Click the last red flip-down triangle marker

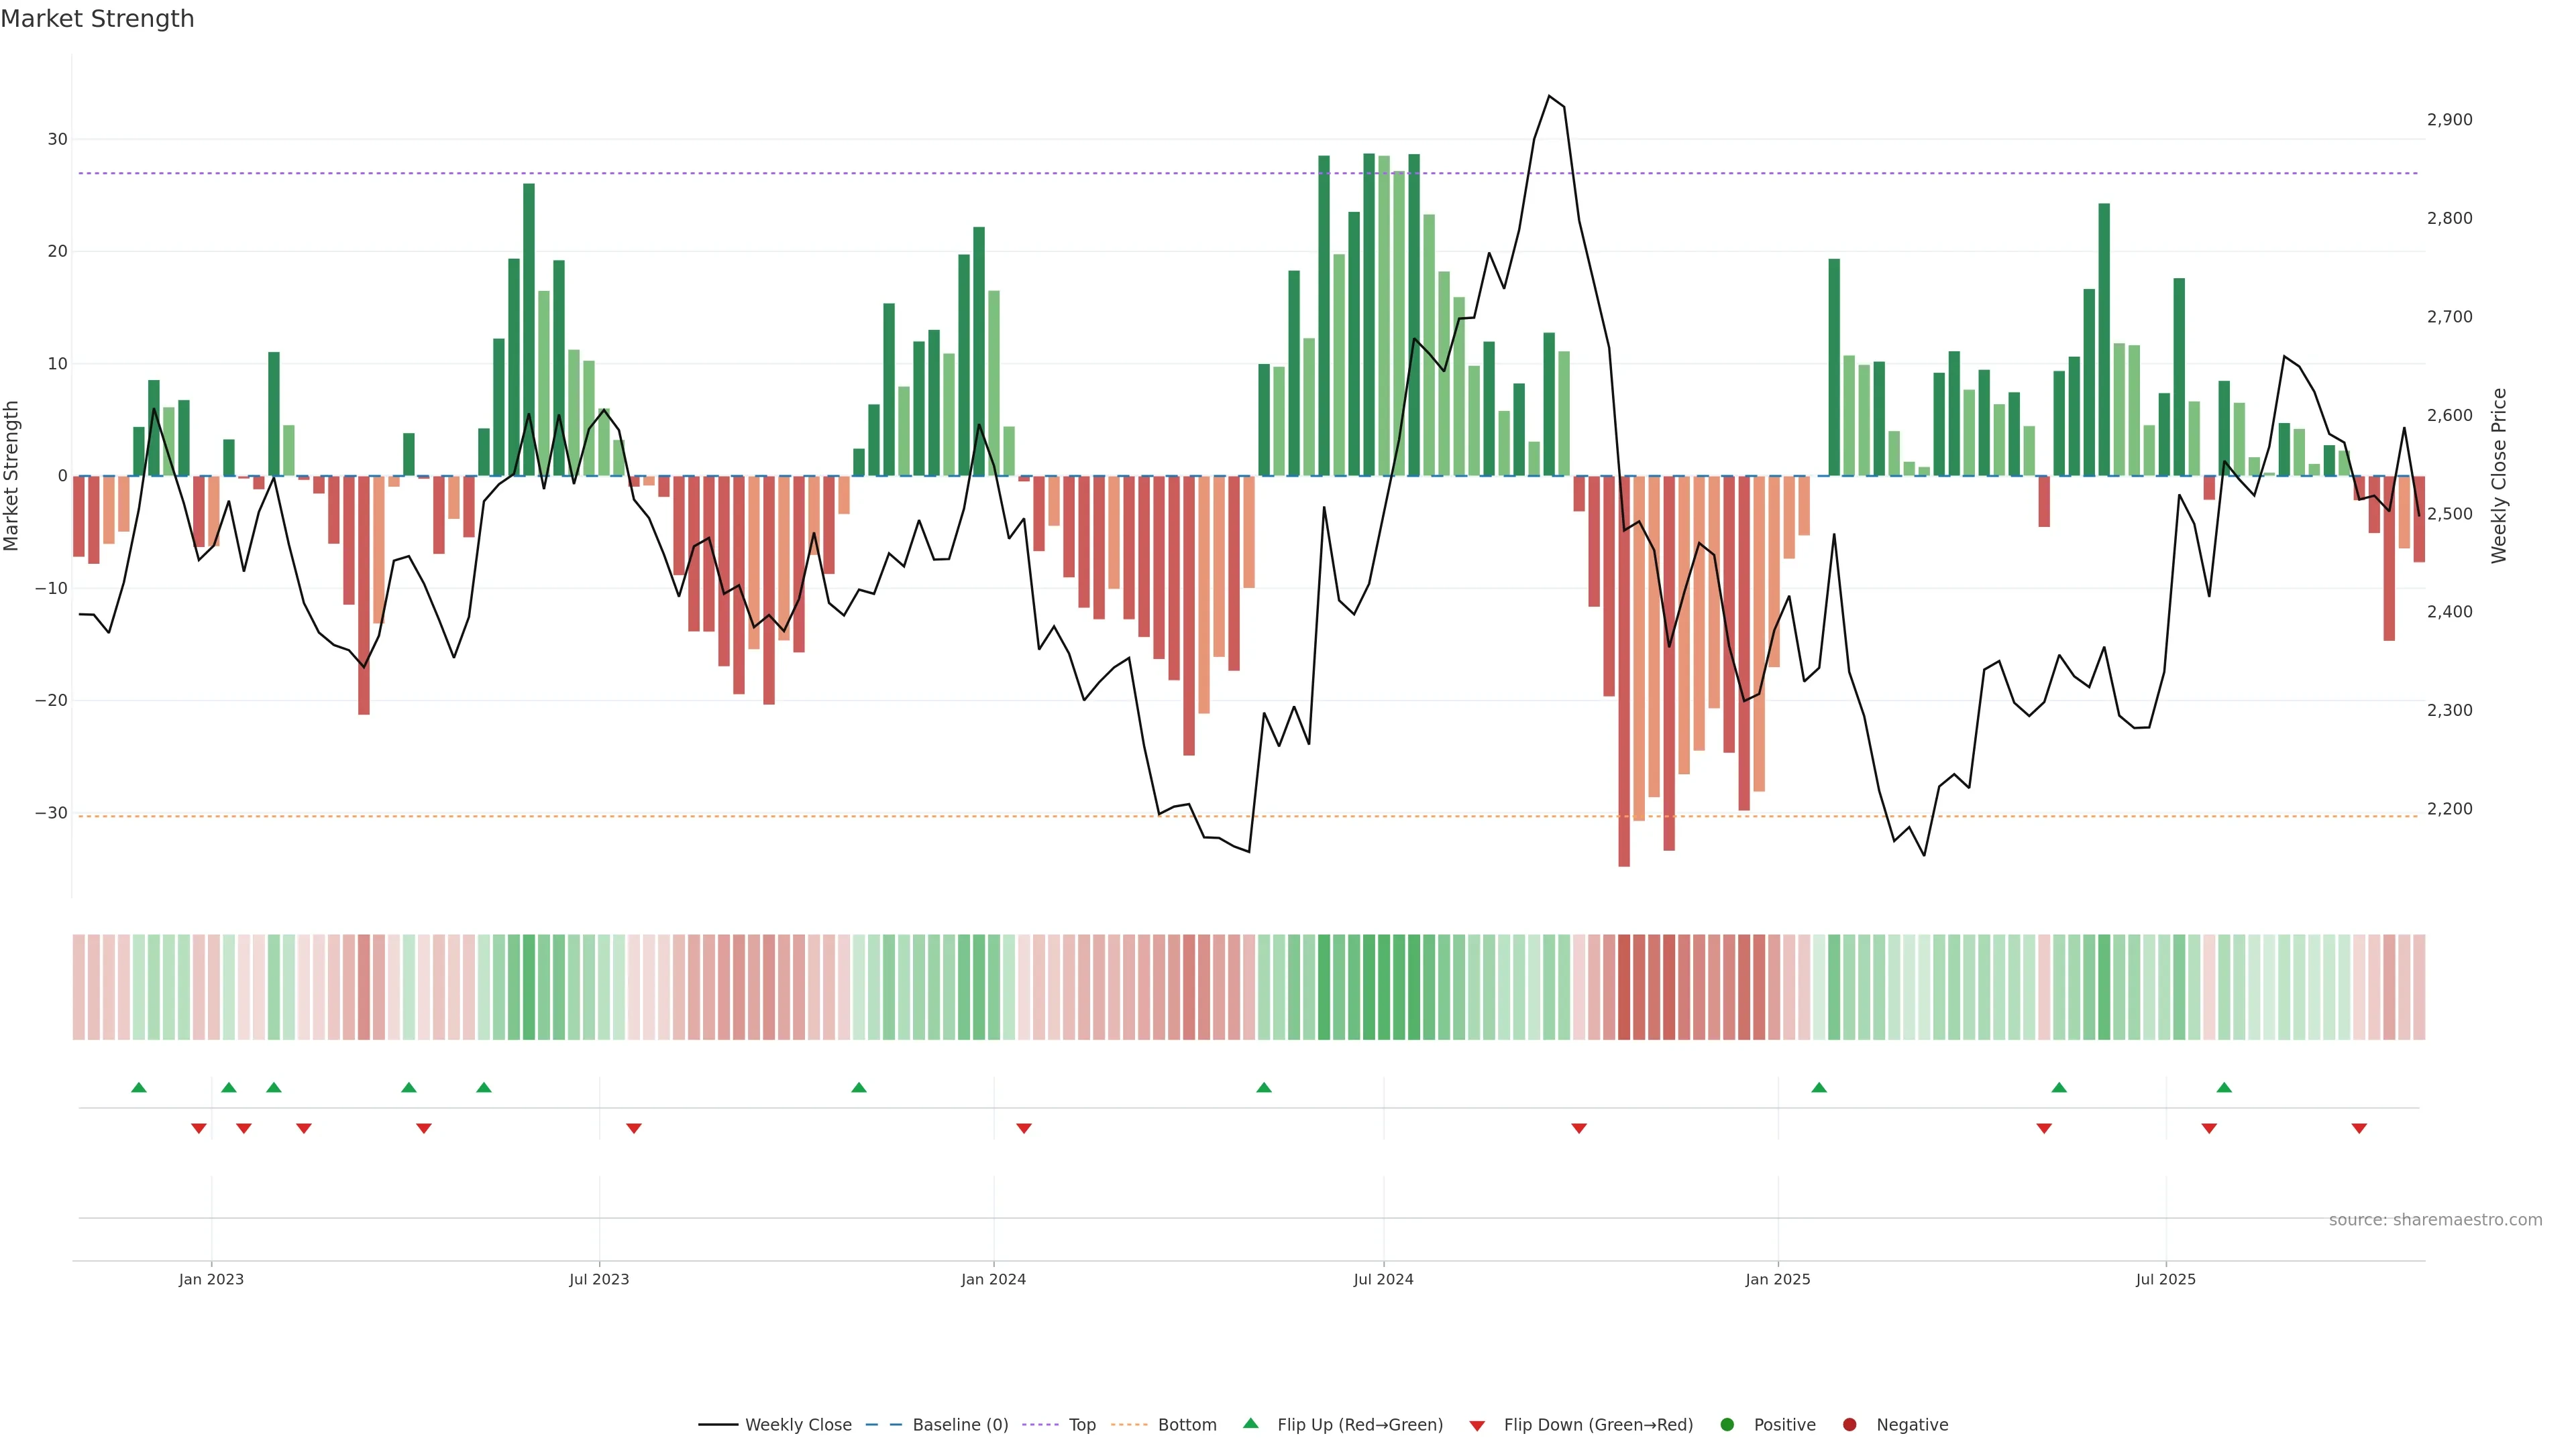click(x=2359, y=1128)
